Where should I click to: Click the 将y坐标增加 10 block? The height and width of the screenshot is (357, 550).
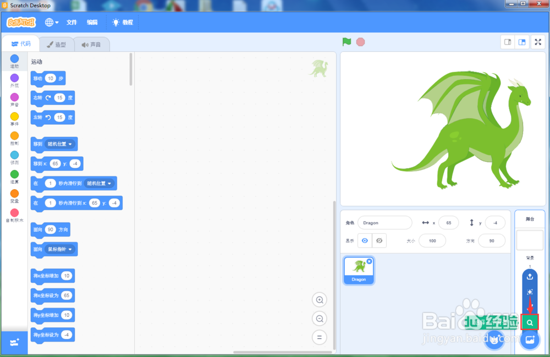click(53, 315)
